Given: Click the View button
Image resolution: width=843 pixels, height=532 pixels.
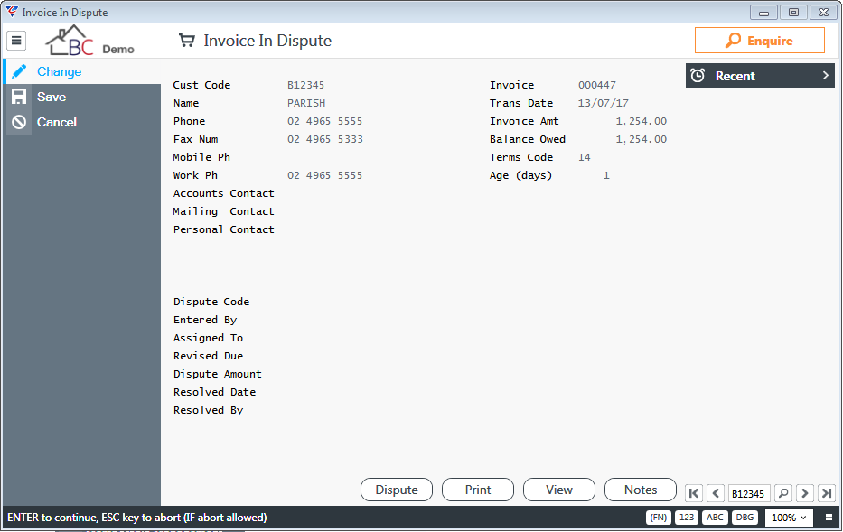Looking at the screenshot, I should 558,490.
